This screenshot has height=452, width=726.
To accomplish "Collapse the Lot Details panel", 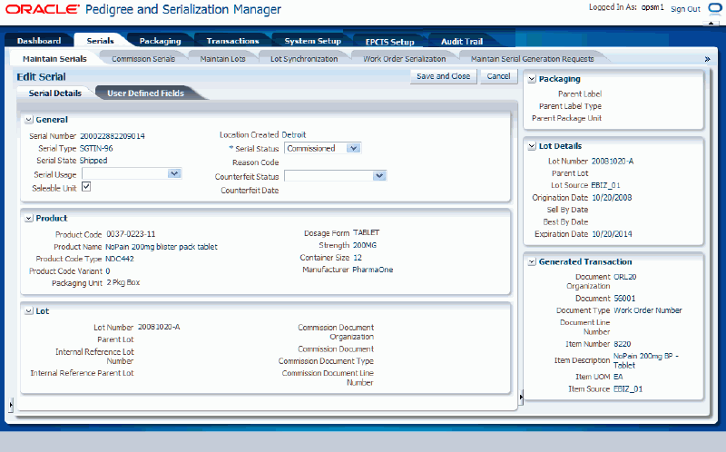I will click(532, 146).
